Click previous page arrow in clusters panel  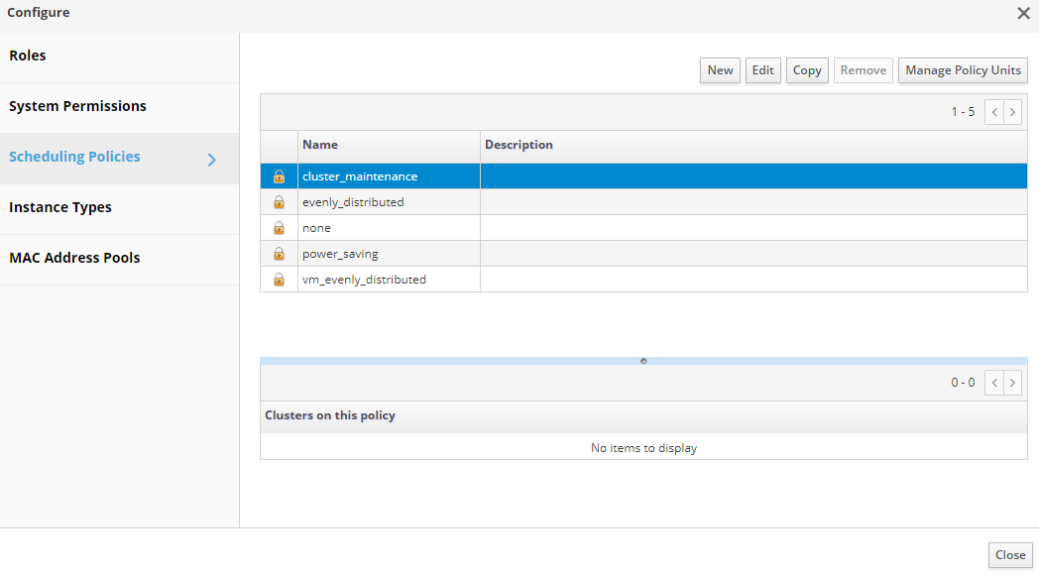994,383
